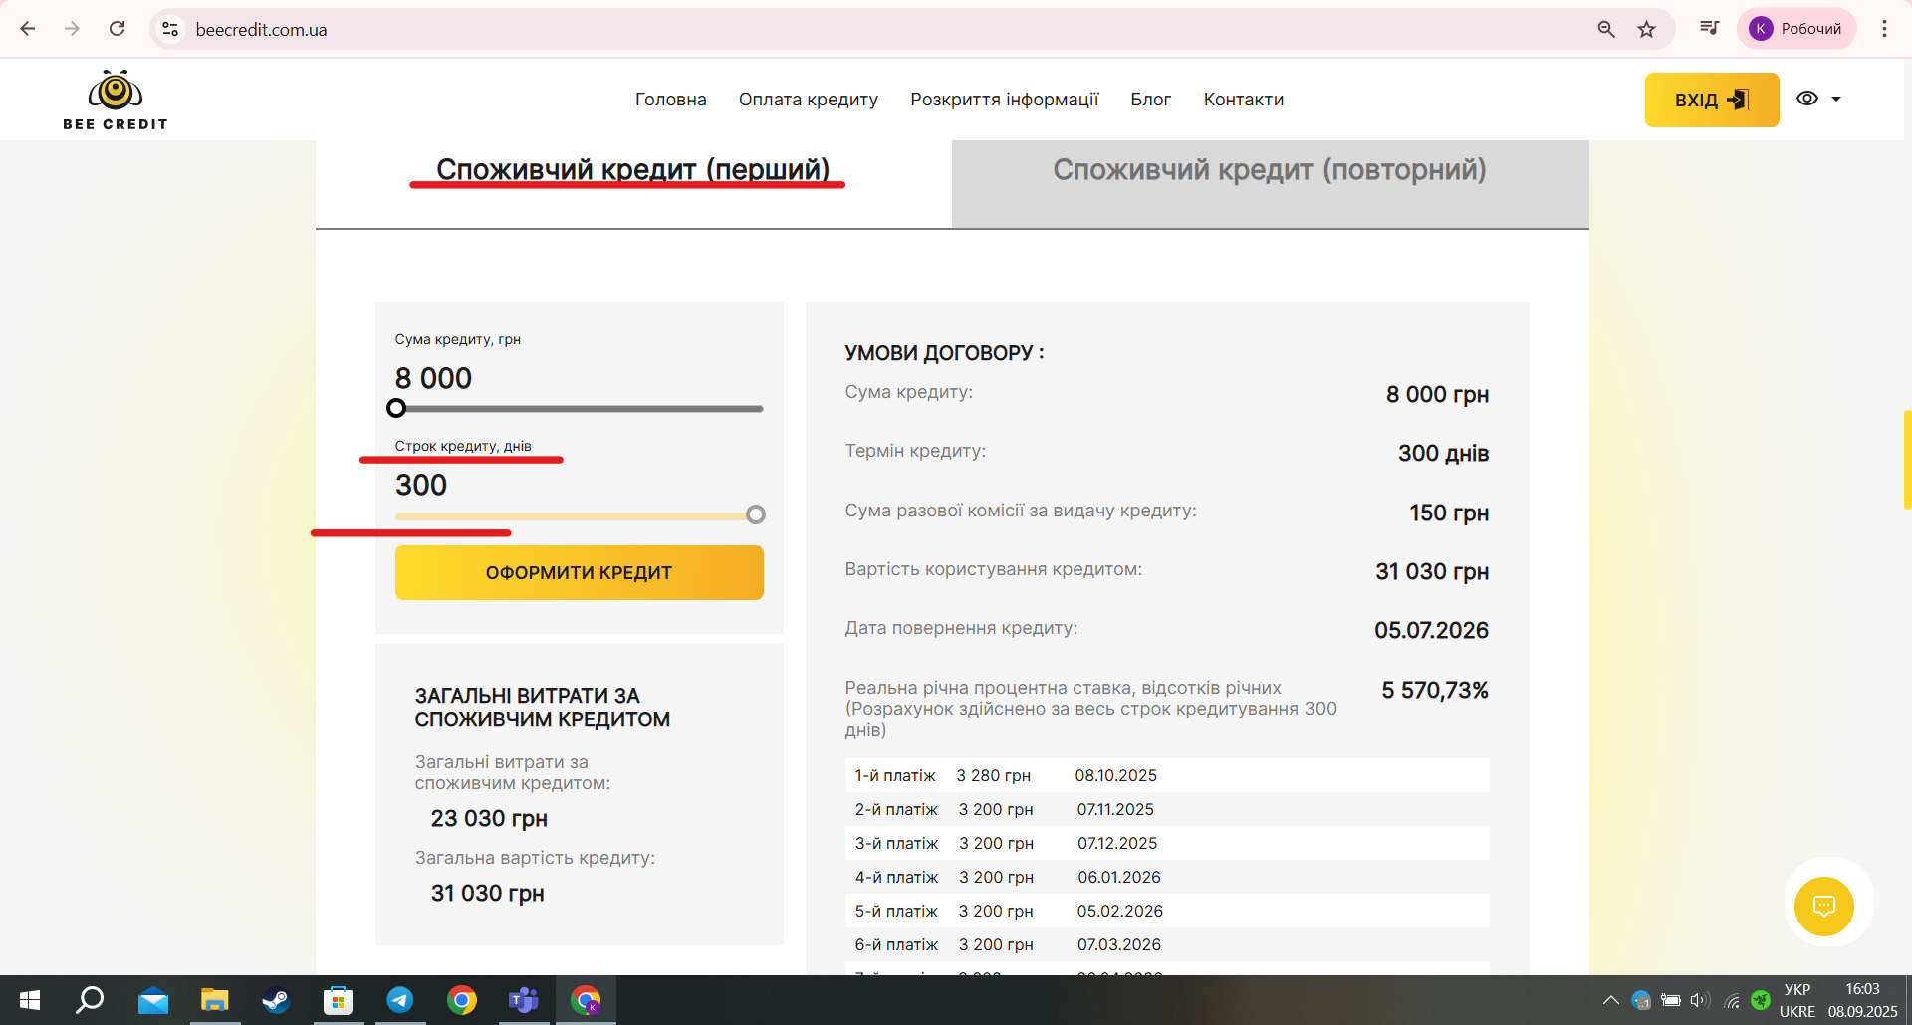Screen dimensions: 1912x1025
Task: Toggle accessibility eye icon in header
Action: (x=1807, y=99)
